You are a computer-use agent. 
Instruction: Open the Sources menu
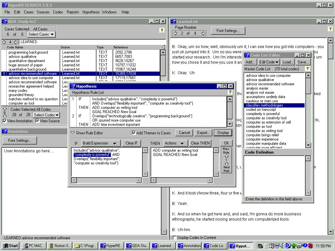(x=43, y=12)
